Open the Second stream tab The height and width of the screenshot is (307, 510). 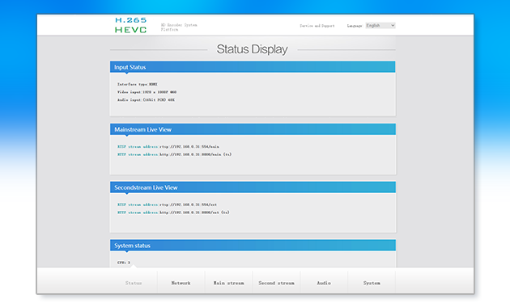276,283
